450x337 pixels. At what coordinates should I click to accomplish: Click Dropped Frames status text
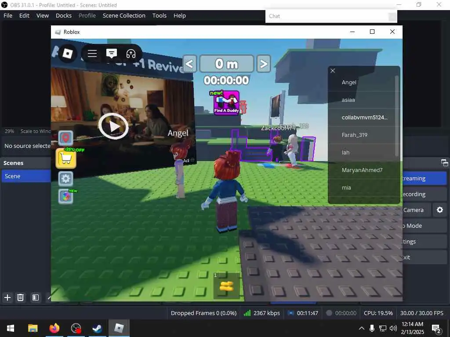tap(203, 313)
